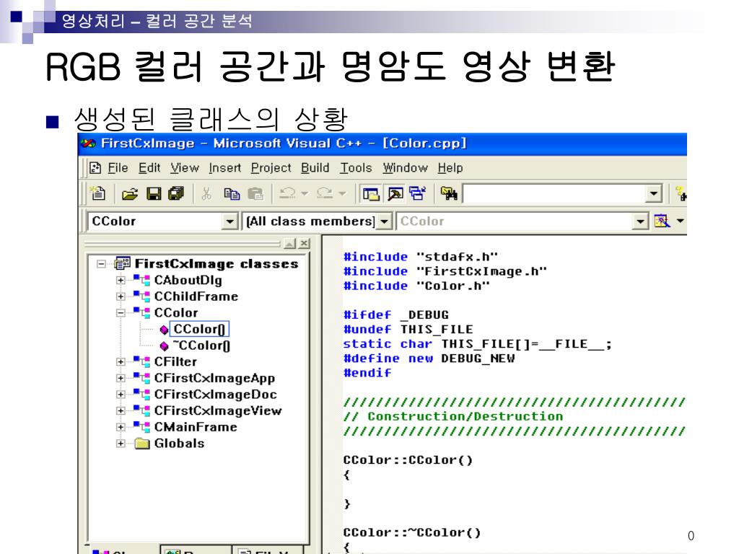Open the Undo history dropdown arrow
739x554 pixels.
[305, 193]
